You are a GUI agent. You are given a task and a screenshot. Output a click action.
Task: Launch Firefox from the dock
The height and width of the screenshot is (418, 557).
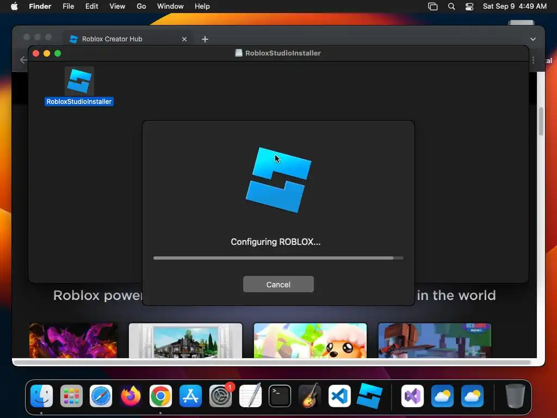[131, 396]
